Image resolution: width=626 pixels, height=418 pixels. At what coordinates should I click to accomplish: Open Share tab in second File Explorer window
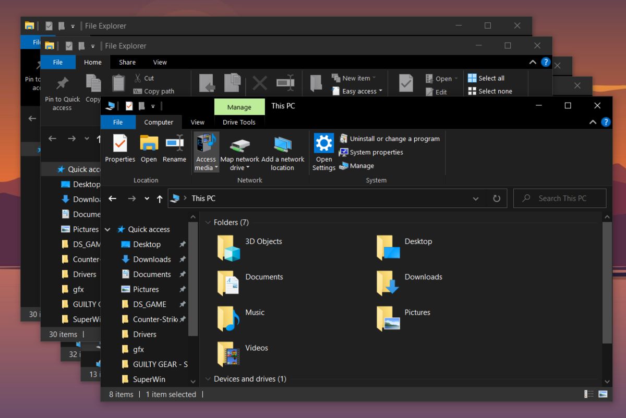coord(127,62)
